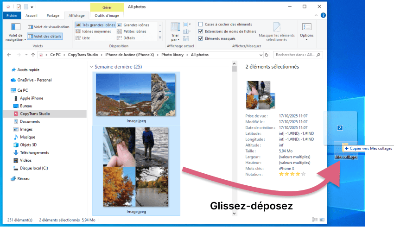The image size is (394, 227).
Task: Open Accès rapide in the navigation pane
Action: pos(25,69)
